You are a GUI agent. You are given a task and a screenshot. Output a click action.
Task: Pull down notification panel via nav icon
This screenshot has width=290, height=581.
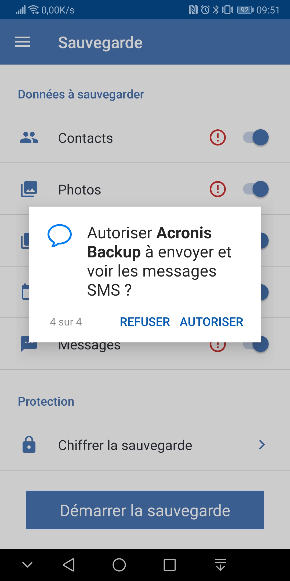pyautogui.click(x=220, y=565)
